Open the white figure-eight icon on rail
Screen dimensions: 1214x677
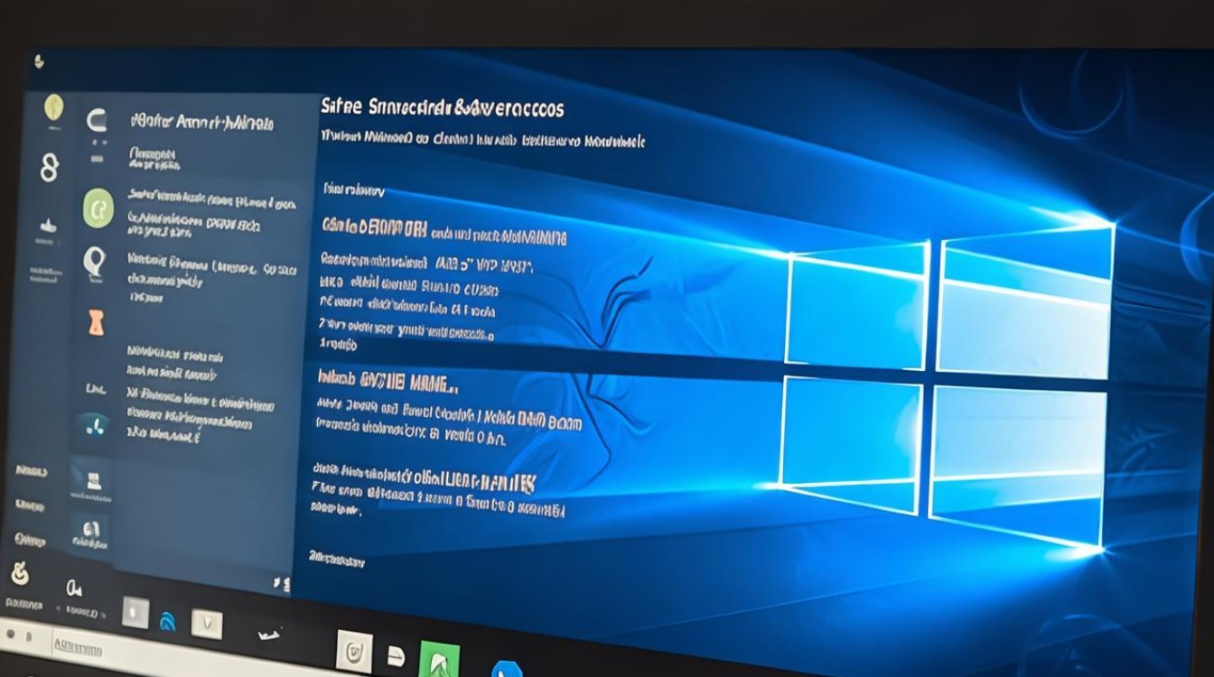51,167
